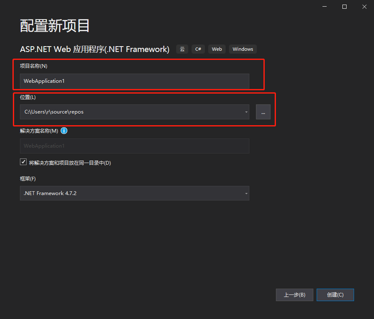Go back with 上一步(B) button
This screenshot has height=319, width=374.
coord(294,295)
